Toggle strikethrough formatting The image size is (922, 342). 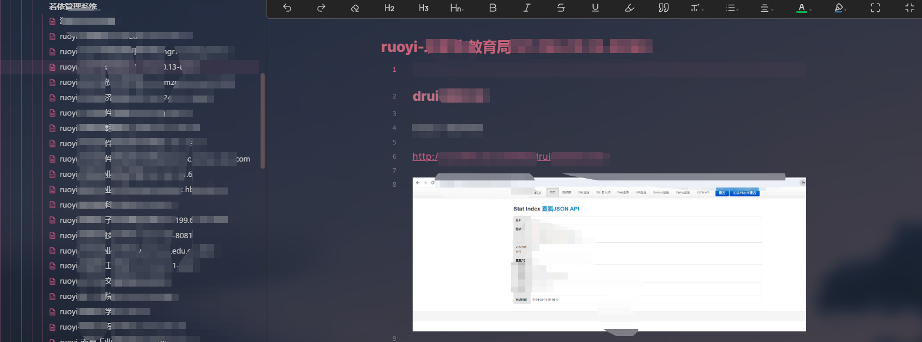point(561,8)
